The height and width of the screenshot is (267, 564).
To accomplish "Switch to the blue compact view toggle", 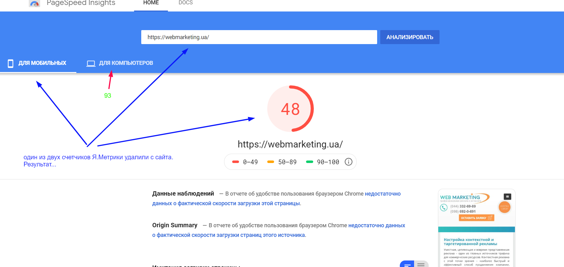I will coord(407,264).
